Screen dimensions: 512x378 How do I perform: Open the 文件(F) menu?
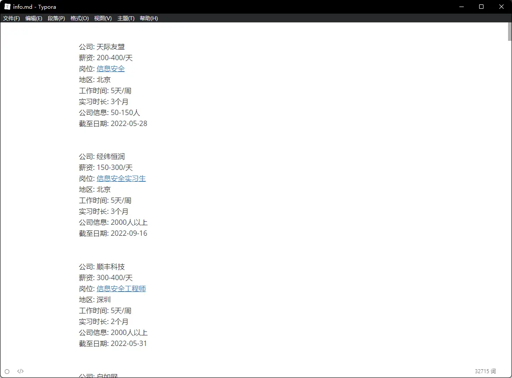pos(11,18)
